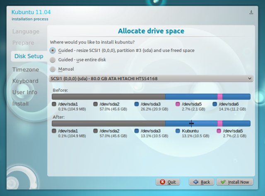Click the 'Kubuntu 11.04' title text
Screen dimensions: 265x196
click(31, 12)
